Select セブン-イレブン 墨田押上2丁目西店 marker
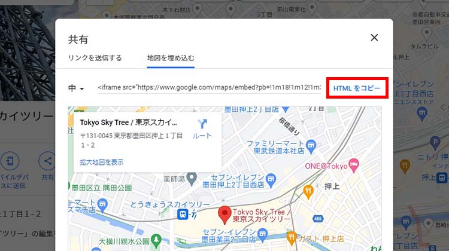This screenshot has height=251, width=449. click(271, 180)
